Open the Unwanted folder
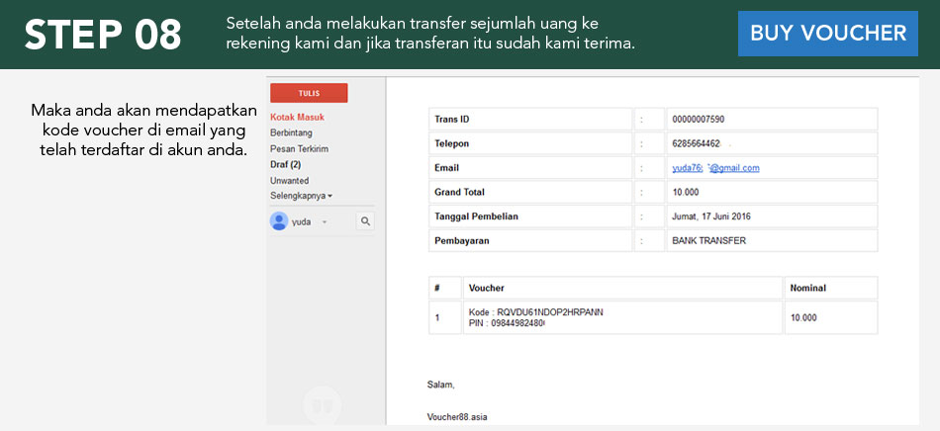The height and width of the screenshot is (431, 940). coord(289,181)
